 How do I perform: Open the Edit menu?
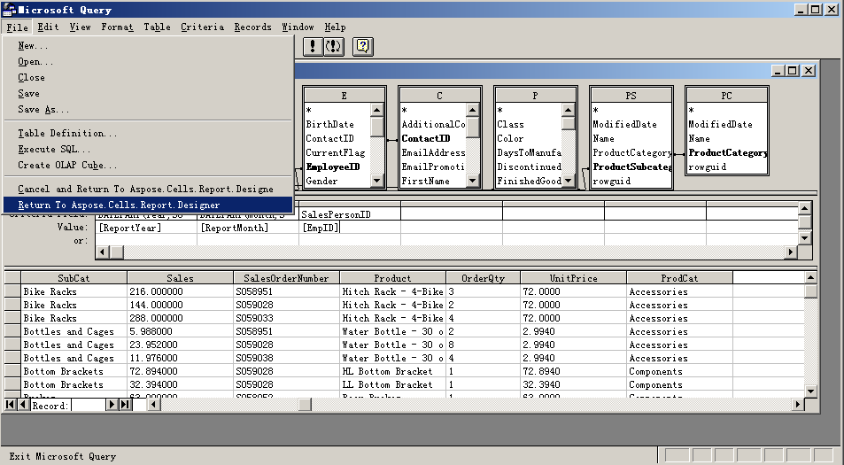tap(48, 27)
